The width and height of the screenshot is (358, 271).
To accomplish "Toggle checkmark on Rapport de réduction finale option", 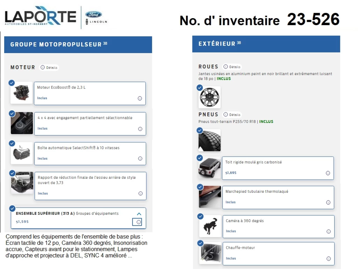I will click(12, 173).
